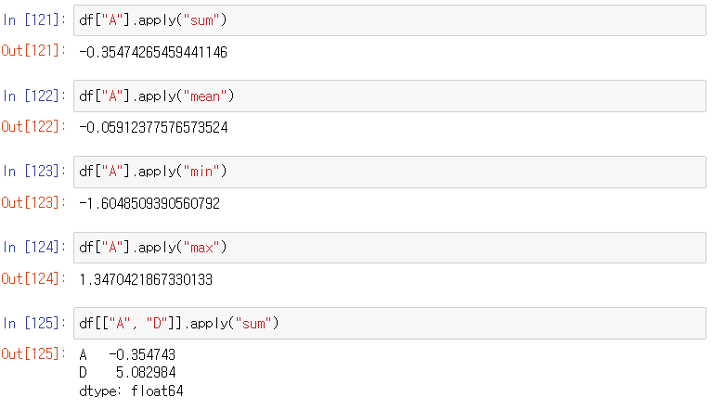Click the max output 1.3470421867330133
This screenshot has height=410, width=713.
pos(146,279)
